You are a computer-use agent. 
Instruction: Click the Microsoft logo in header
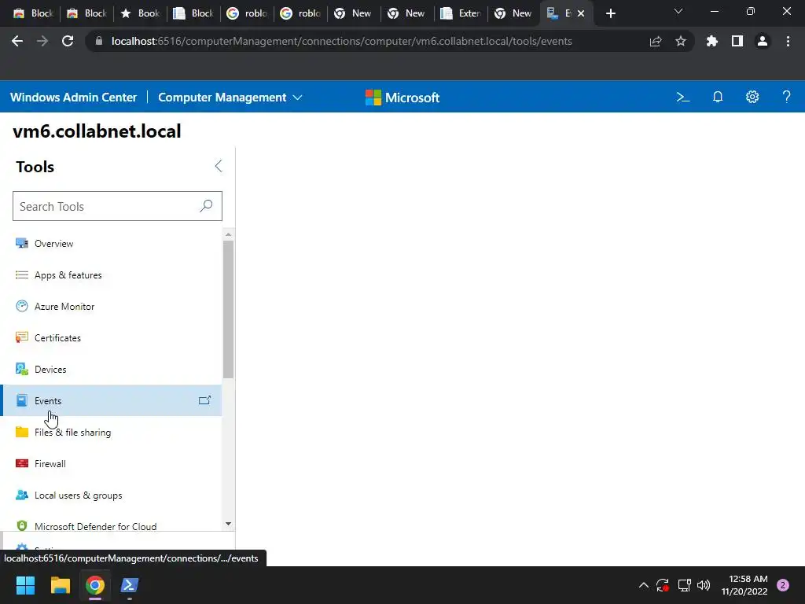(x=402, y=97)
